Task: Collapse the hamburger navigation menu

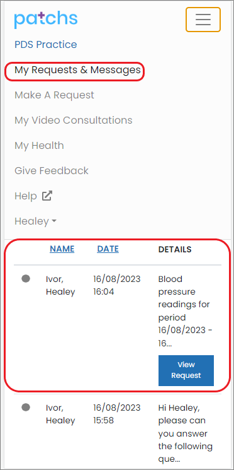Action: [203, 20]
